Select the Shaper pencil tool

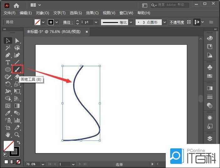8,77
